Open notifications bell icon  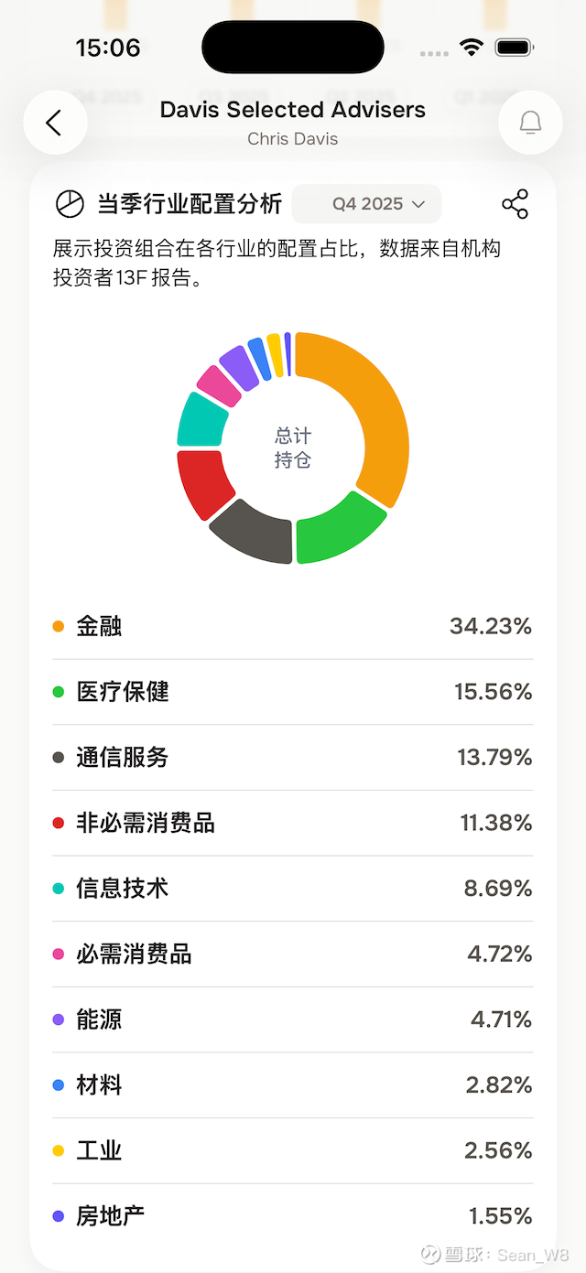530,123
